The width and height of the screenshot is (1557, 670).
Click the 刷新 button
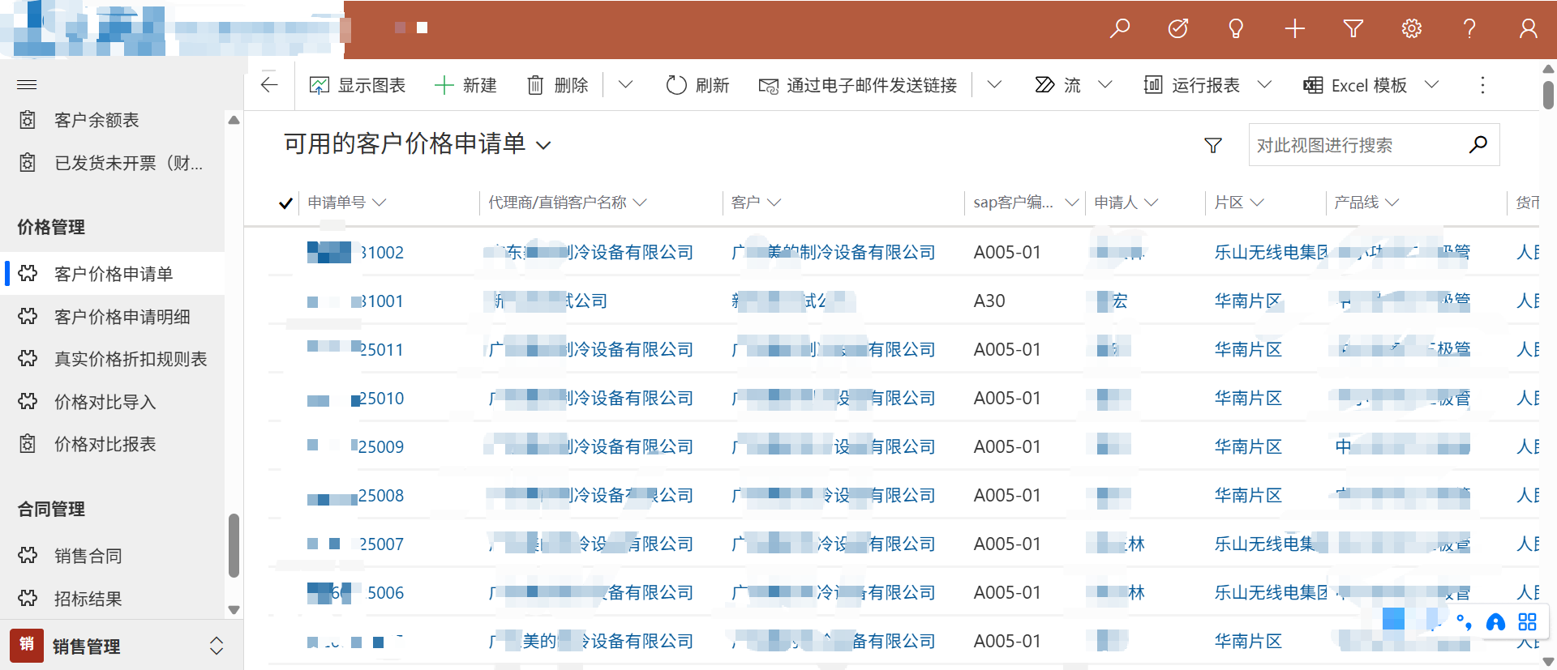[x=697, y=85]
